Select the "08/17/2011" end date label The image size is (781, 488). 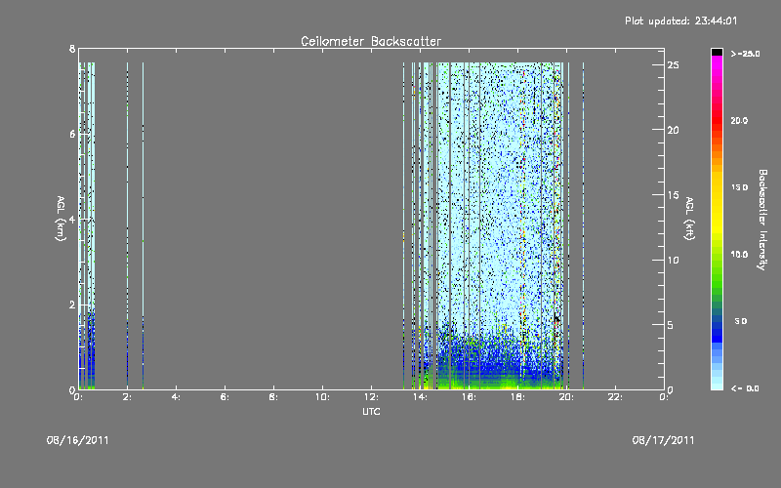tap(664, 440)
